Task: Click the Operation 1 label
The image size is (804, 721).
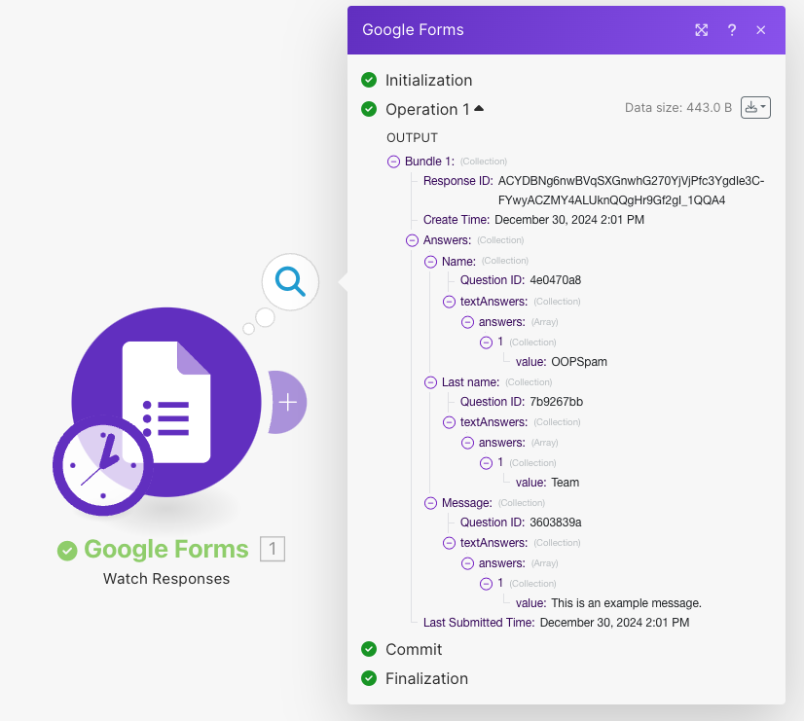Action: [x=427, y=110]
